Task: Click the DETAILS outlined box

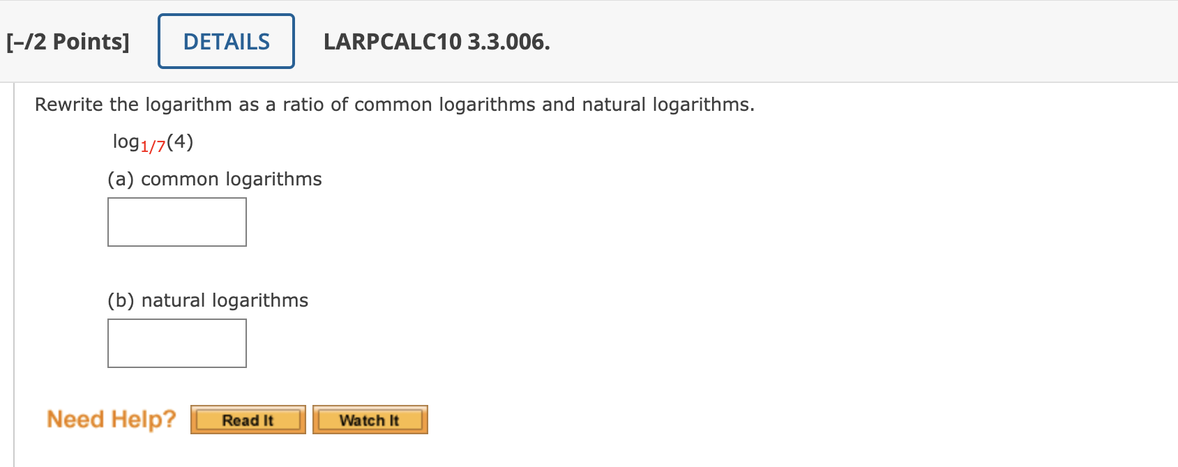Action: click(x=225, y=40)
